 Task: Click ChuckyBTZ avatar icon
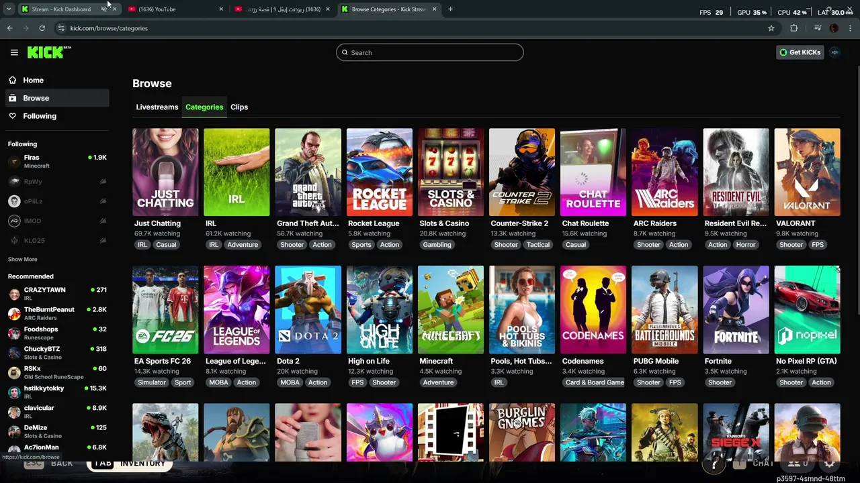[14, 353]
